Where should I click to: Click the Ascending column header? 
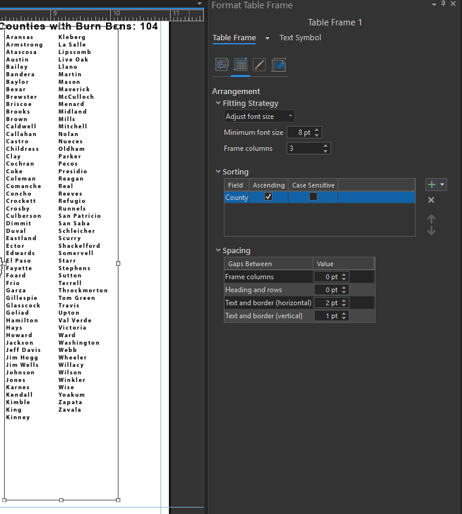click(268, 185)
